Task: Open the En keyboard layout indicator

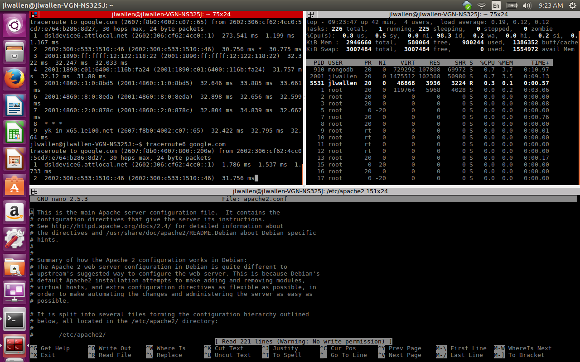Action: (x=496, y=5)
